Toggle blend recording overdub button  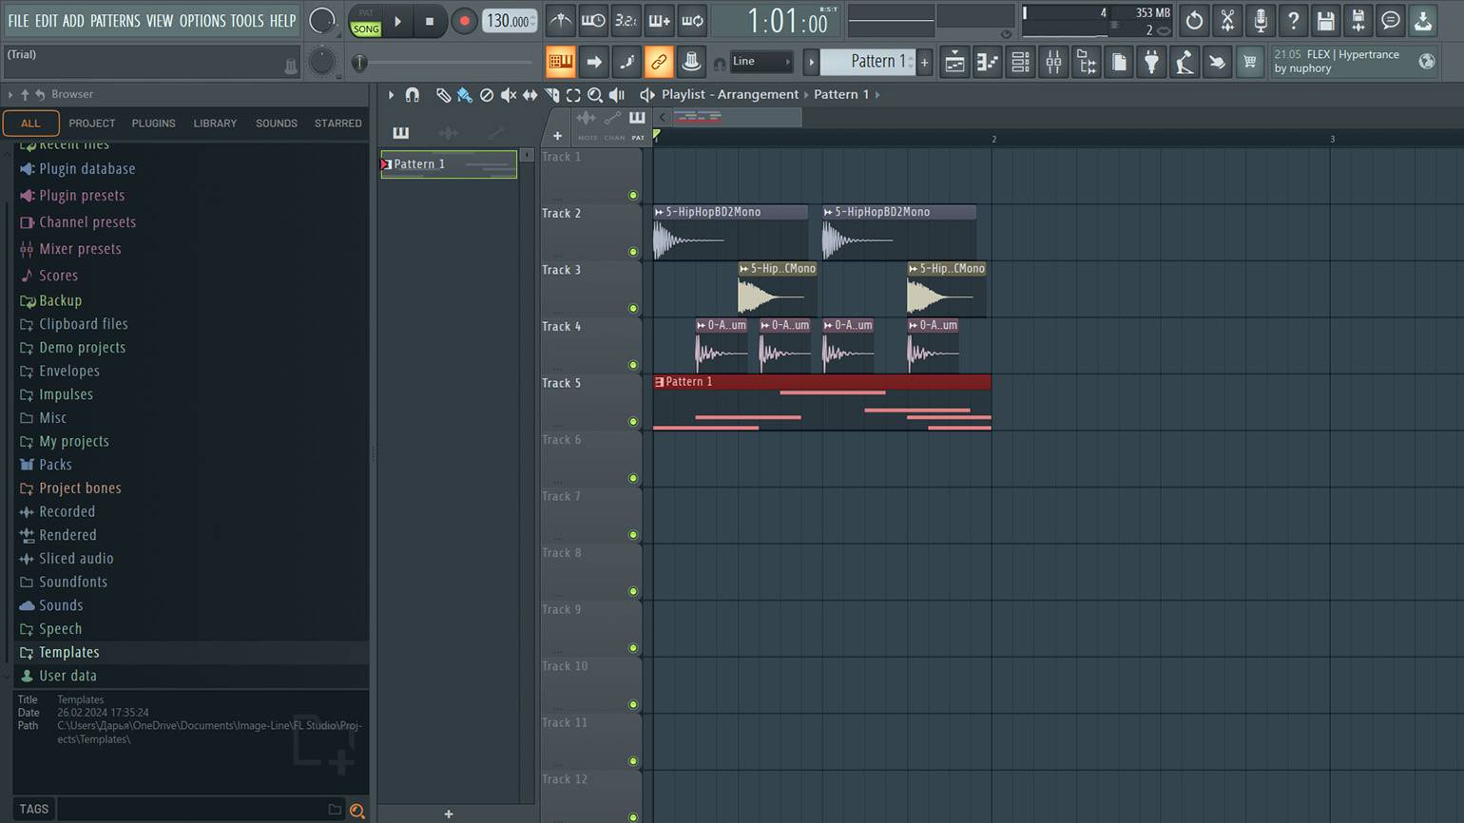(659, 20)
